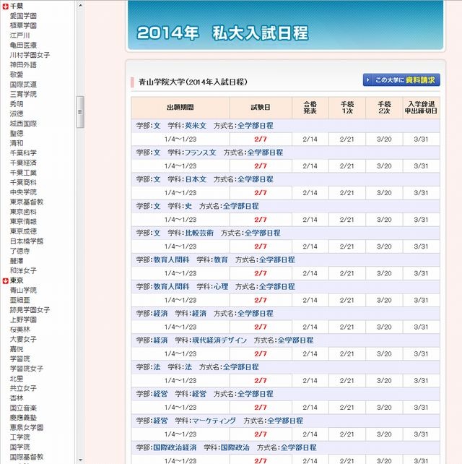Image resolution: width=462 pixels, height=464 pixels.
Task: Click the 試験日 column header
Action: [261, 108]
